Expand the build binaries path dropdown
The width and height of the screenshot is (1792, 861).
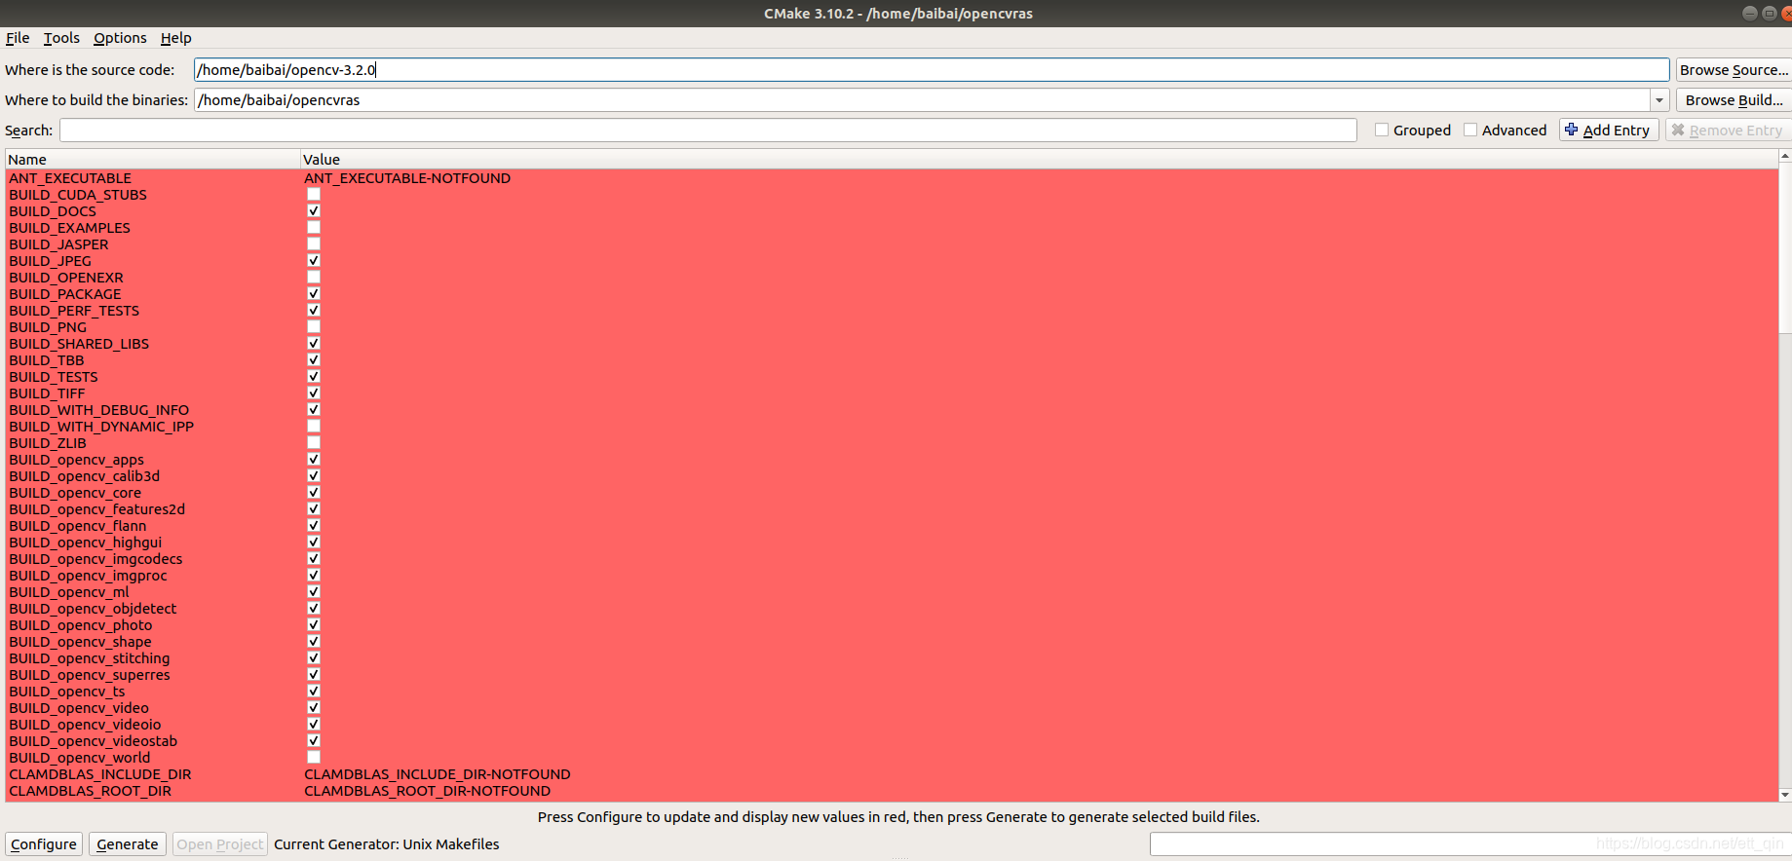(1659, 100)
